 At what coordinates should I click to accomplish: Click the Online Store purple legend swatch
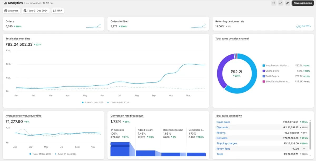[x=264, y=71]
